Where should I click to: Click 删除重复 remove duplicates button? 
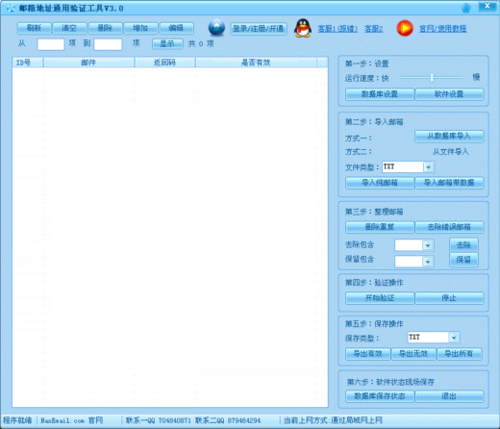380,227
